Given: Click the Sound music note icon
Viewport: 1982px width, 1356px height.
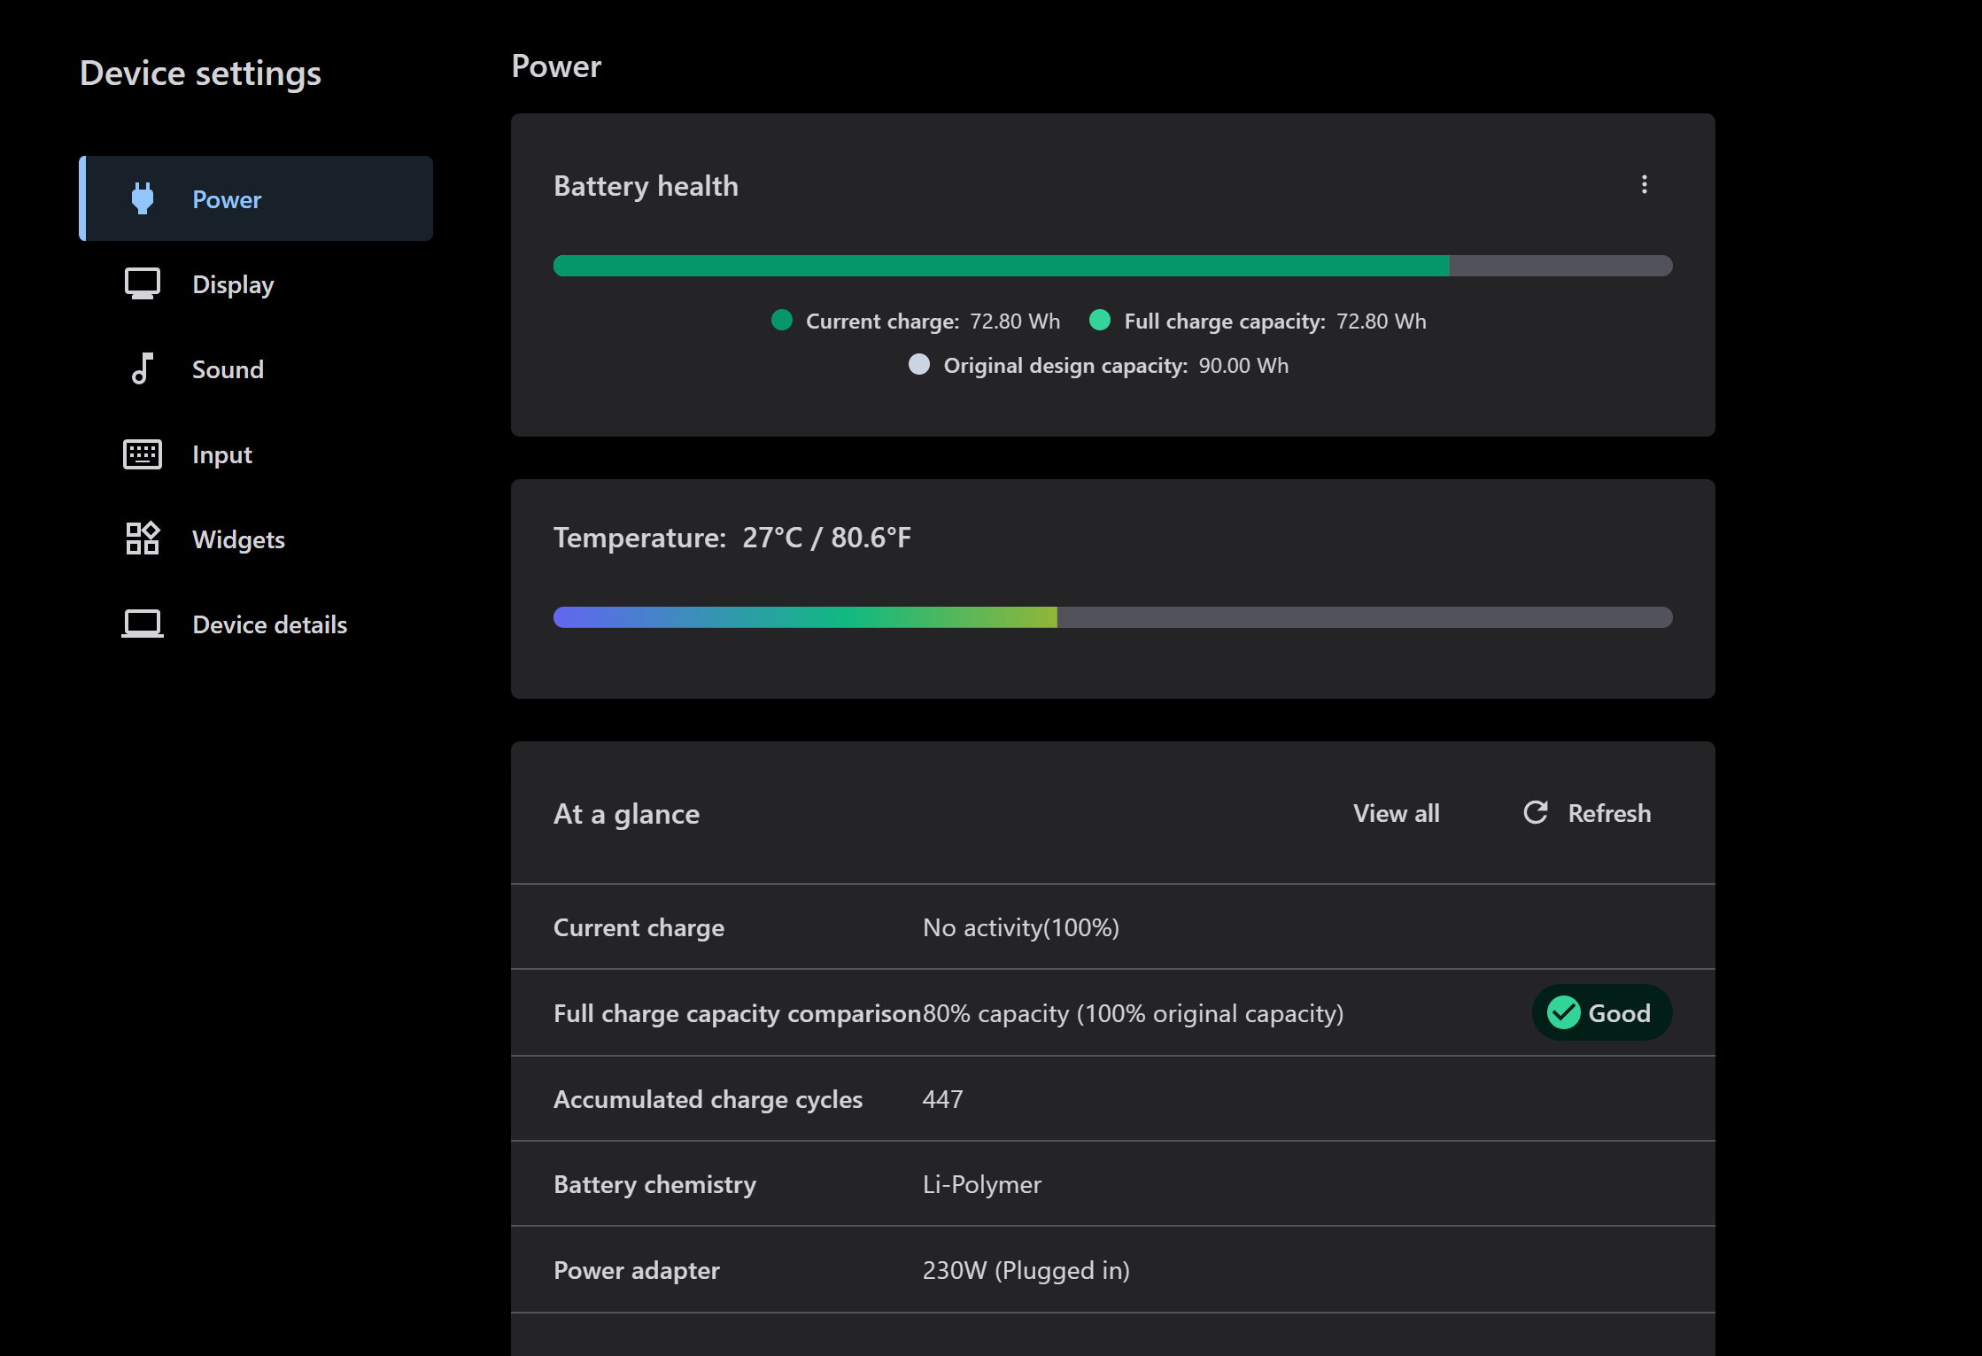Looking at the screenshot, I should point(142,368).
